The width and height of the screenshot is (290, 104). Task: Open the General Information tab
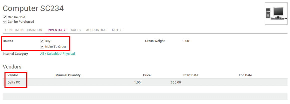click(24, 30)
